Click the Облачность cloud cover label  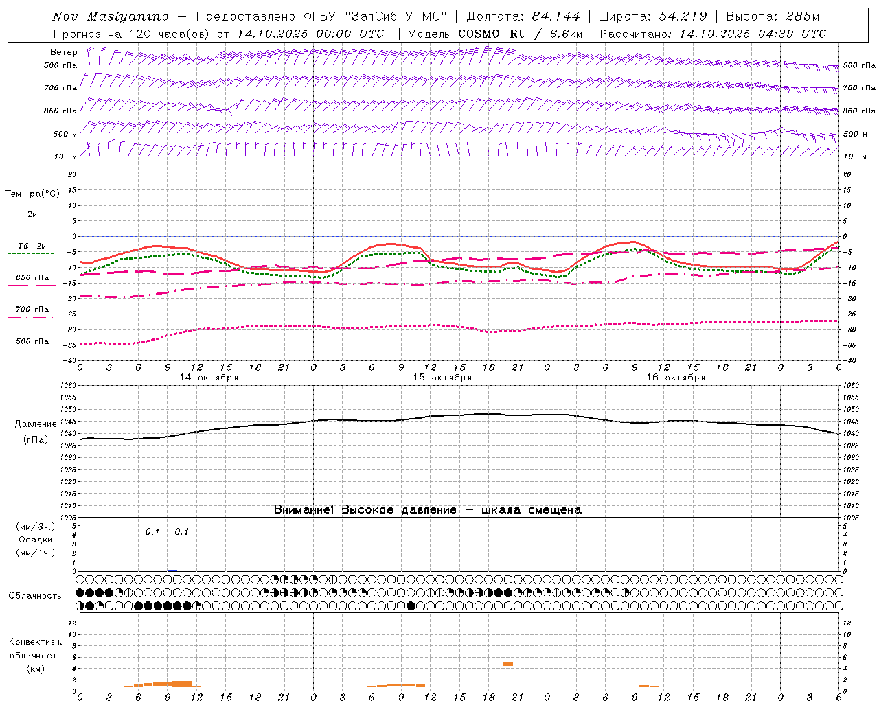(35, 596)
